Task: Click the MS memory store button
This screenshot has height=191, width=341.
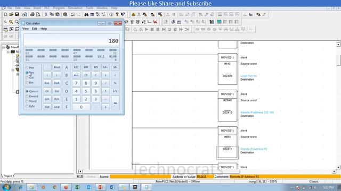Action: pos(96,67)
